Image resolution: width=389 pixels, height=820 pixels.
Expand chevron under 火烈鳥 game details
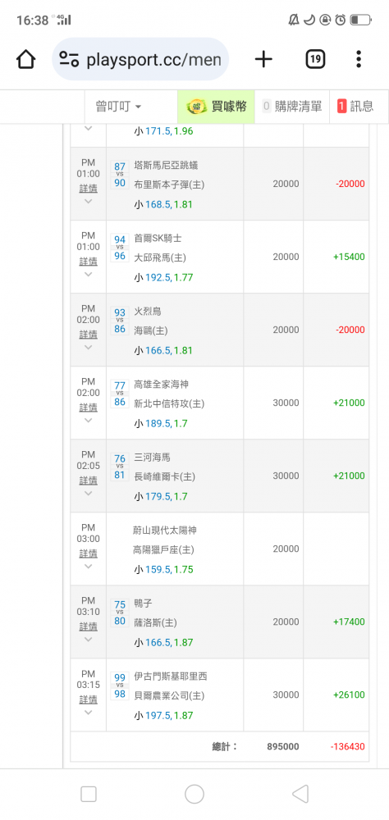click(x=88, y=347)
